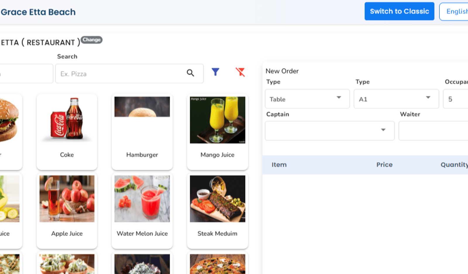This screenshot has width=468, height=274.
Task: Click the Waiter field
Action: click(x=433, y=131)
